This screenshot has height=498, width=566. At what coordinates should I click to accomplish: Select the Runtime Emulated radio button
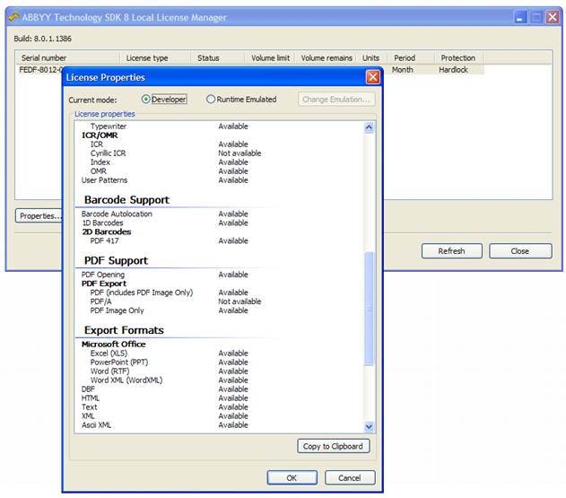click(x=211, y=100)
